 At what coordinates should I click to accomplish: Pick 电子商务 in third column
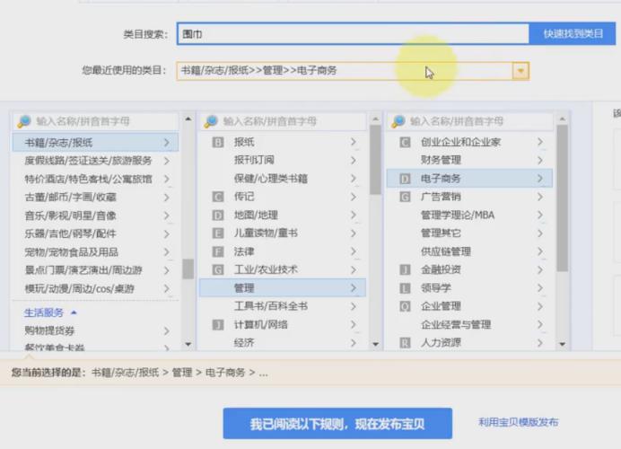coord(469,179)
